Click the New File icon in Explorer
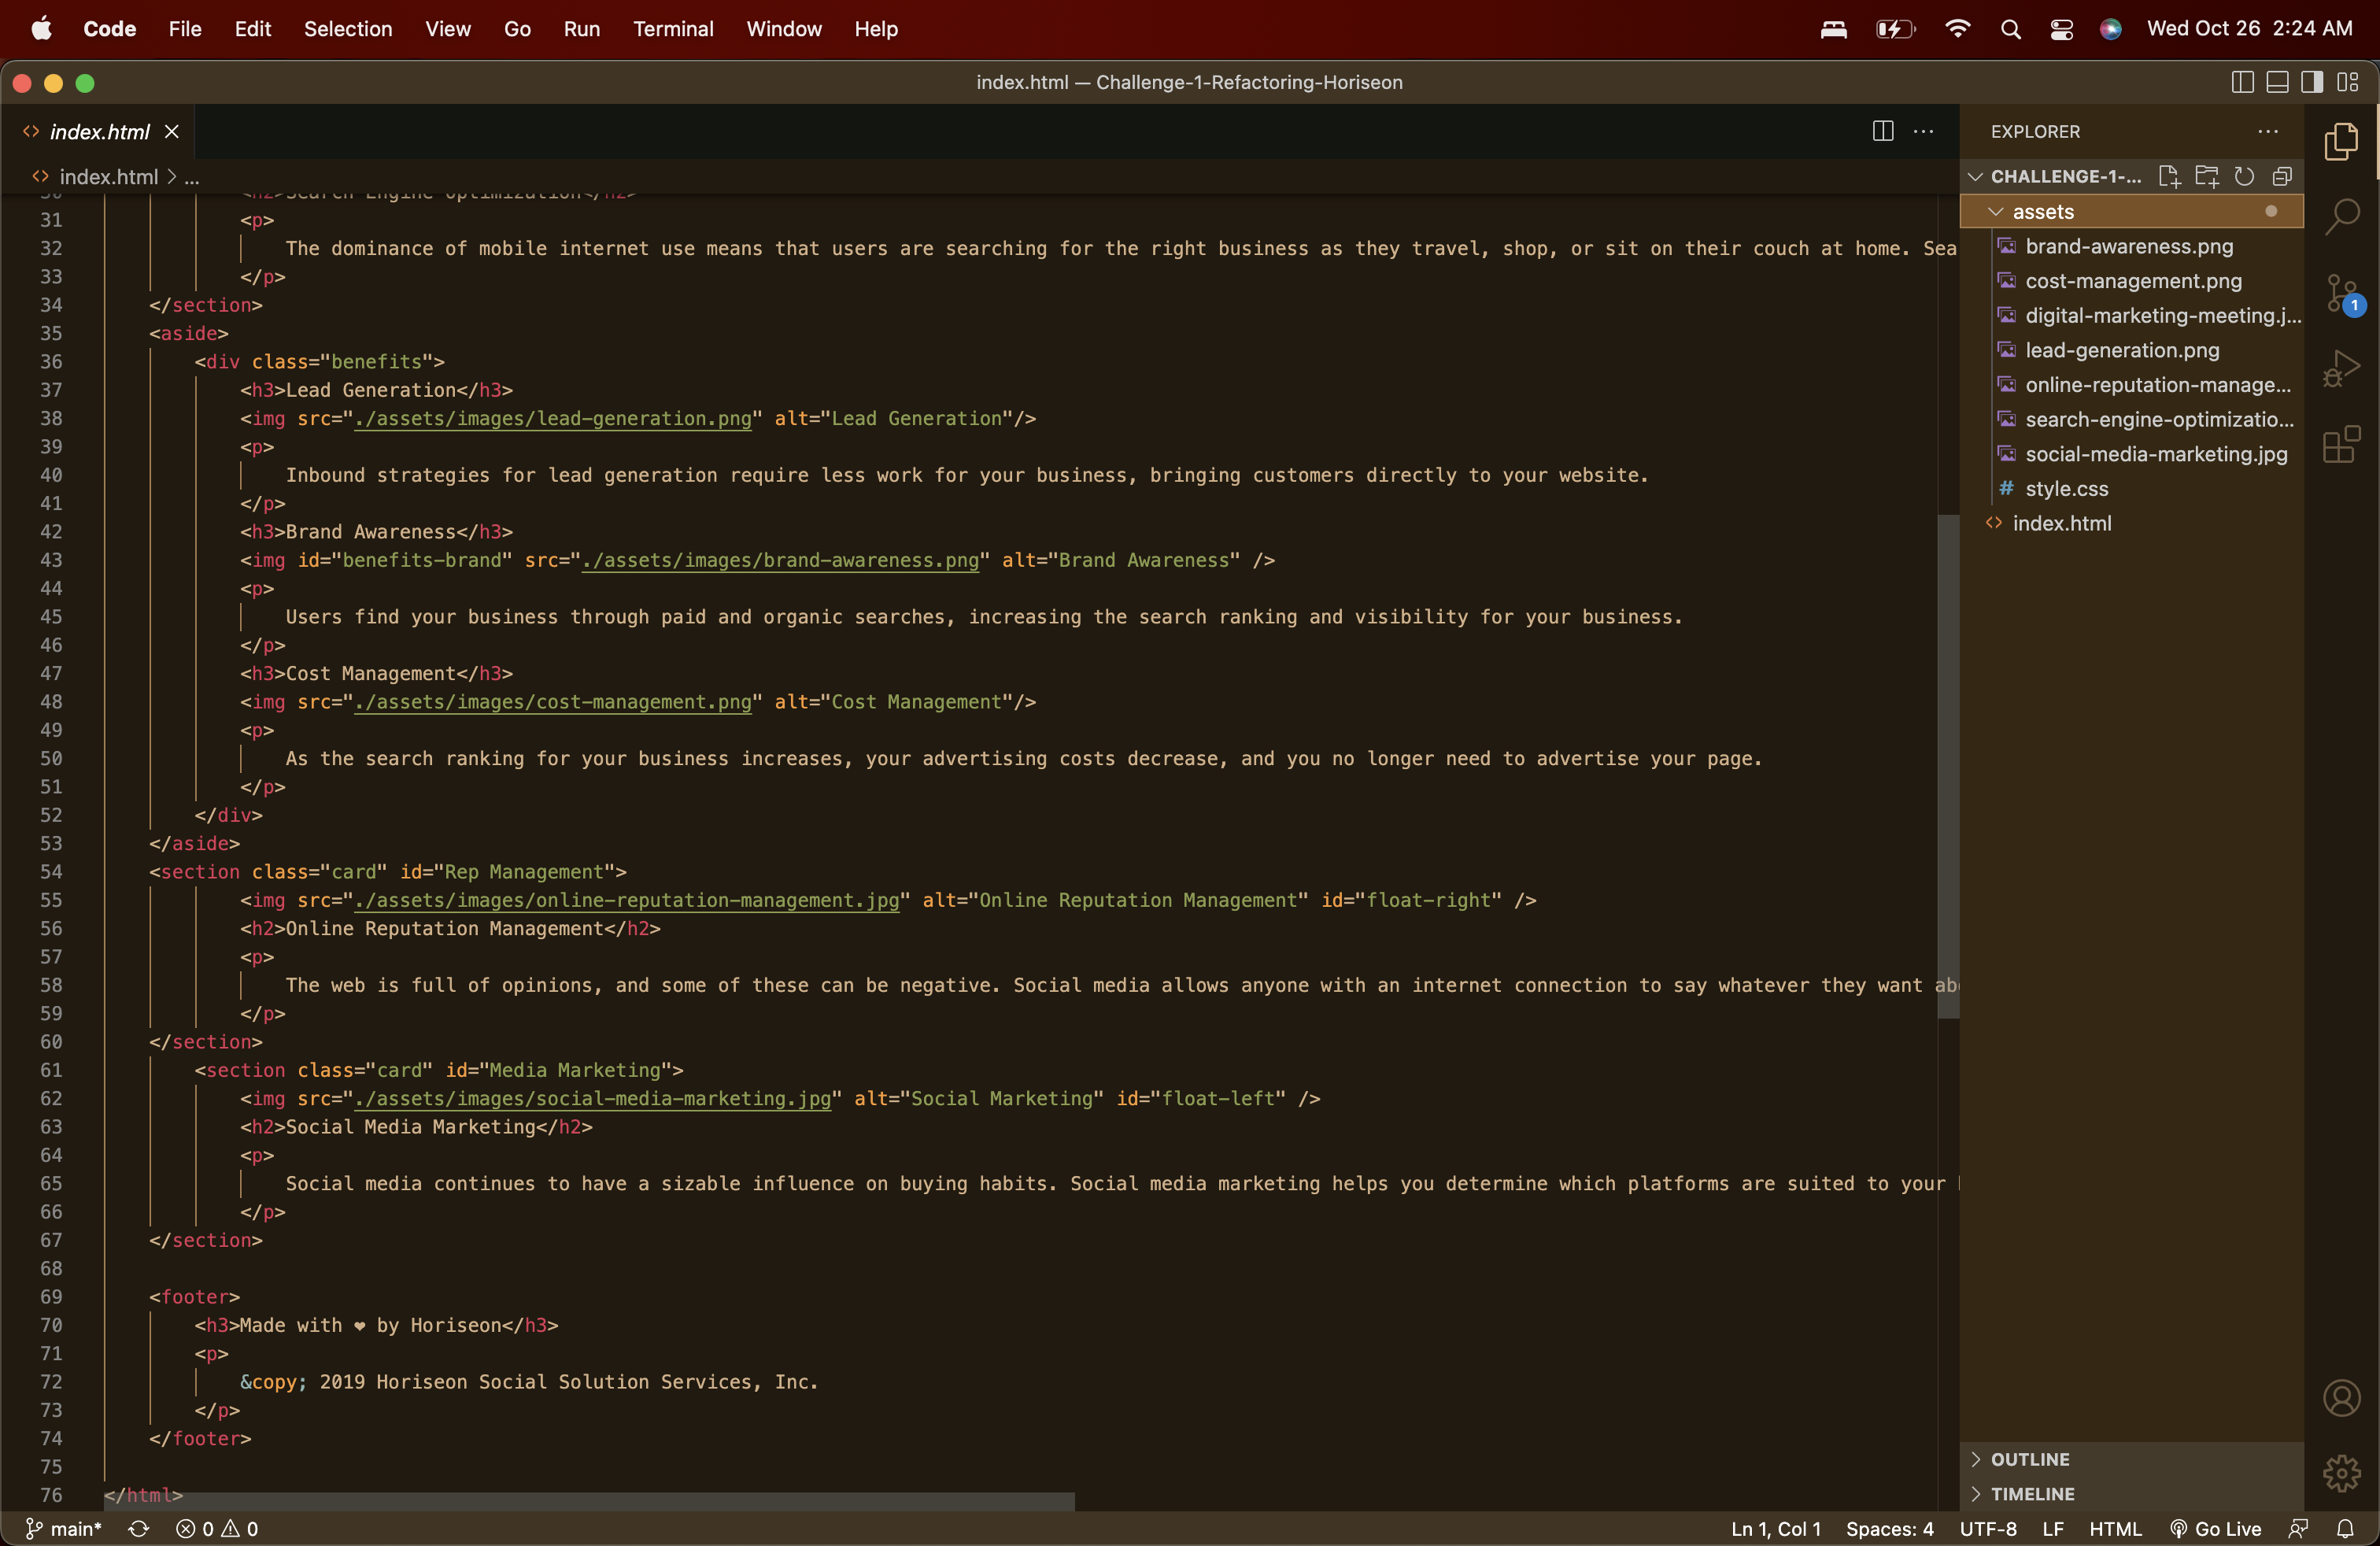 (2168, 177)
